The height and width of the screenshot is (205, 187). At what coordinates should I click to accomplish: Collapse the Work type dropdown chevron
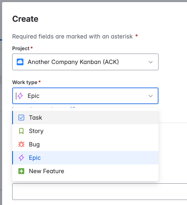point(151,96)
